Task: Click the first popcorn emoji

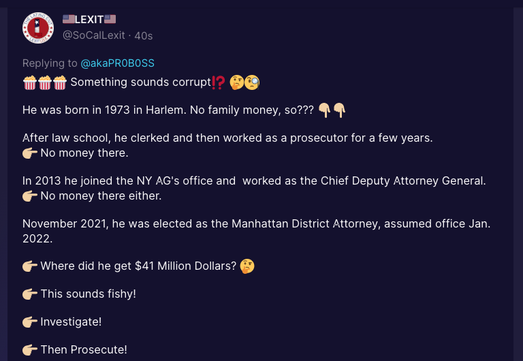Action: 30,82
